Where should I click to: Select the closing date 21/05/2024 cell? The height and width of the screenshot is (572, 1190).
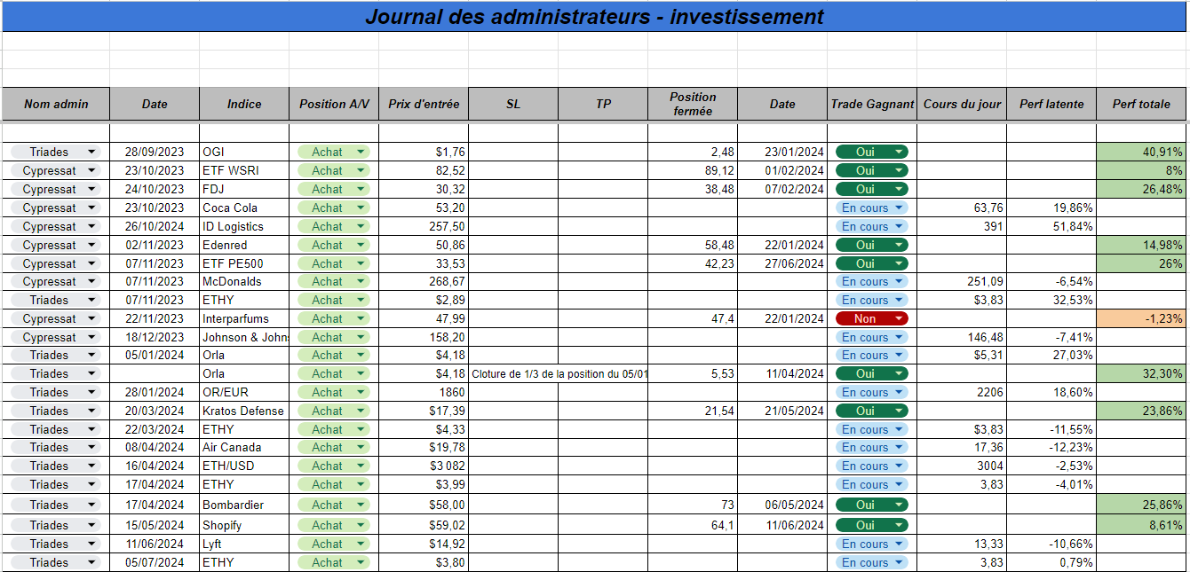coord(782,411)
